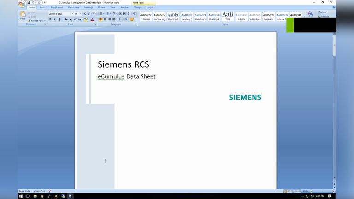Toggle bold formatting
354x199 pixels.
(50, 20)
